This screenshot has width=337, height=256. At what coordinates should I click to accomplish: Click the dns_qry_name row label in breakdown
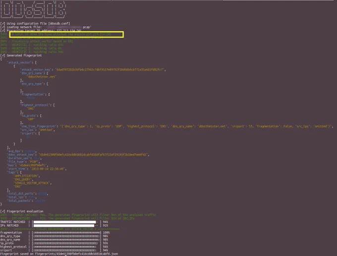tap(10, 240)
